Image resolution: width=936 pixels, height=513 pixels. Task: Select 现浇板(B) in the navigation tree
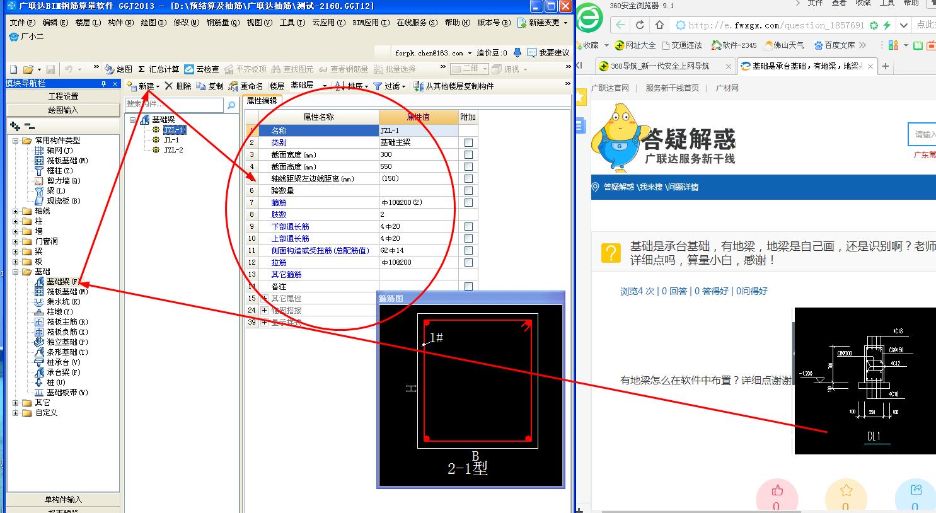[57, 201]
